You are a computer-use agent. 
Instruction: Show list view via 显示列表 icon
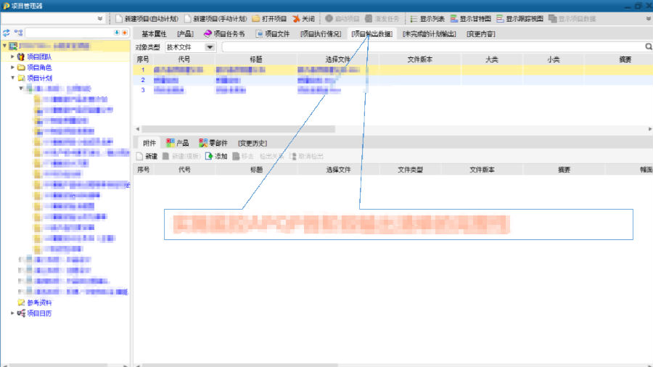(x=414, y=19)
